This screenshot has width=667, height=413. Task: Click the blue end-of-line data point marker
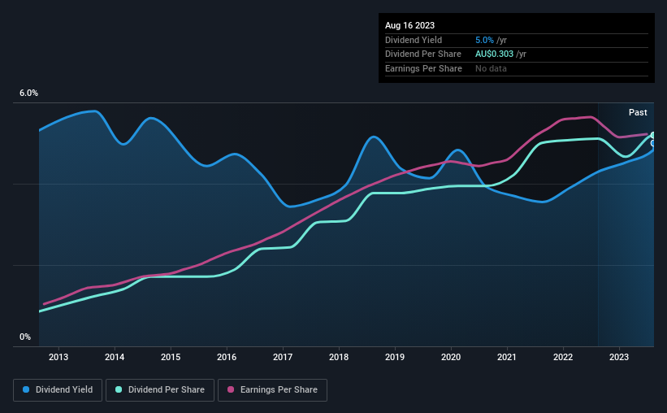[x=653, y=143]
